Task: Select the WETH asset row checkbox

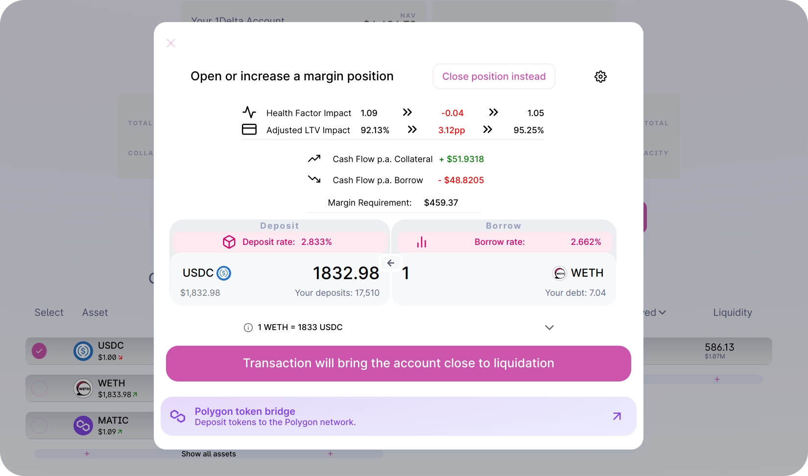Action: [x=39, y=388]
